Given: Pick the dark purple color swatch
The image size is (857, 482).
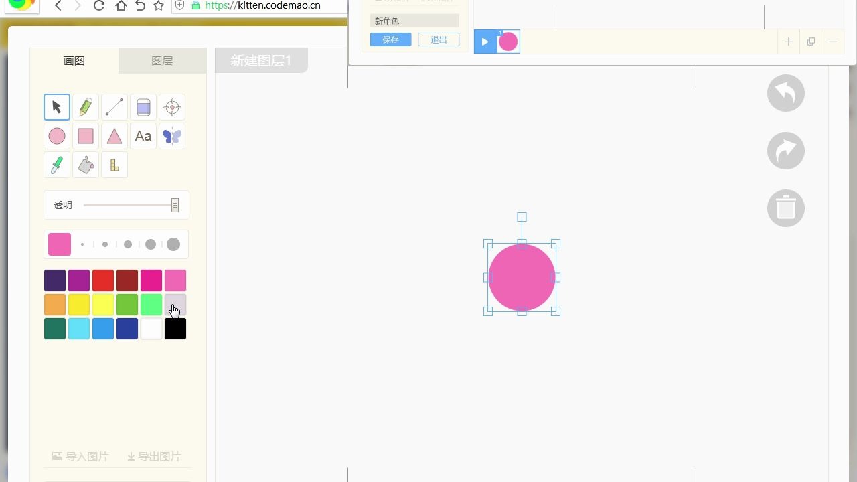Looking at the screenshot, I should click(x=55, y=280).
